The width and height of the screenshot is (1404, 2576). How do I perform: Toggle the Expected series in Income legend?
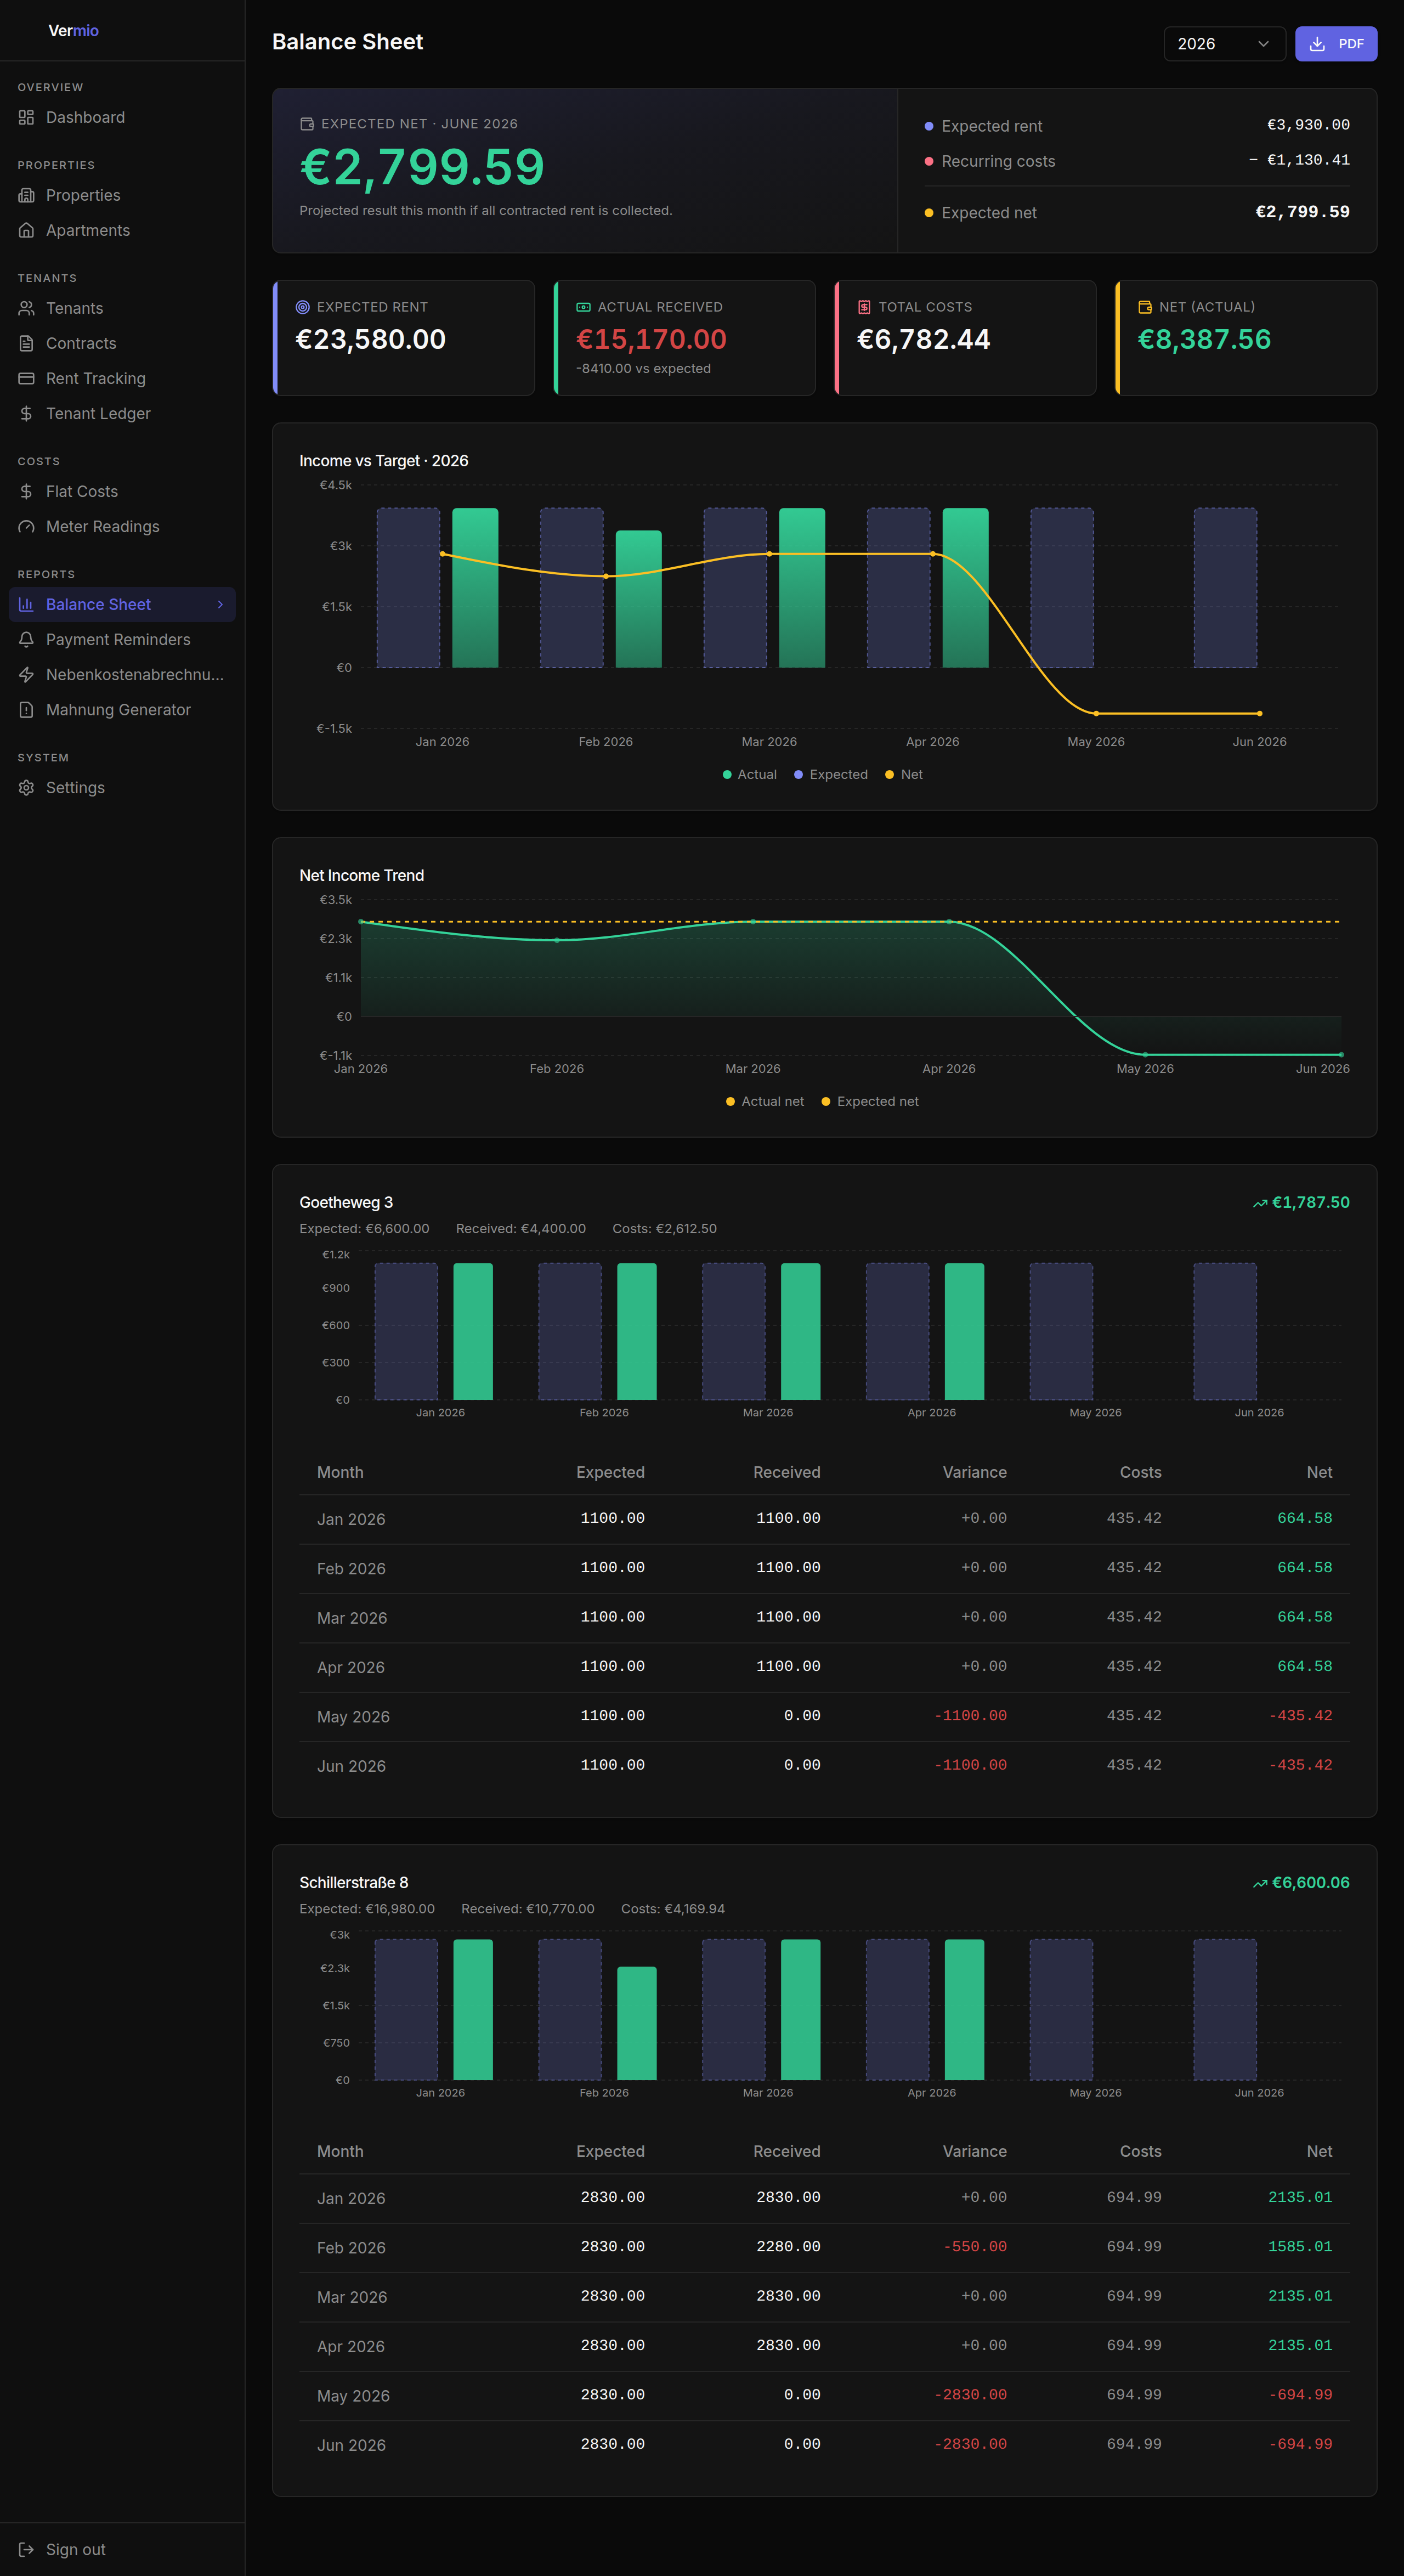[x=831, y=774]
